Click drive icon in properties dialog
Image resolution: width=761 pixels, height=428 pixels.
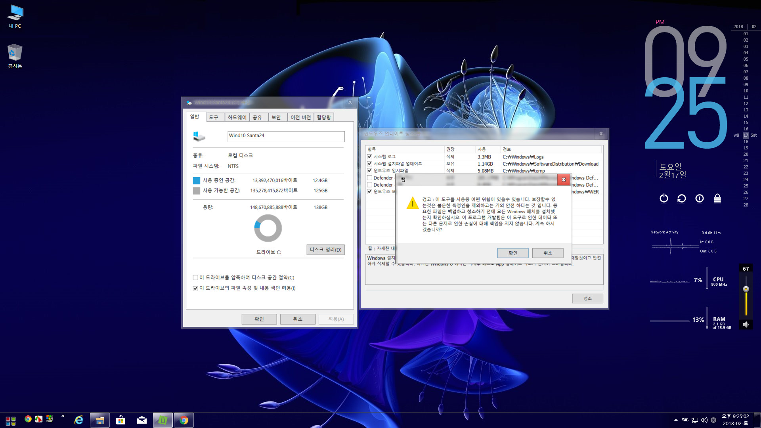click(199, 136)
